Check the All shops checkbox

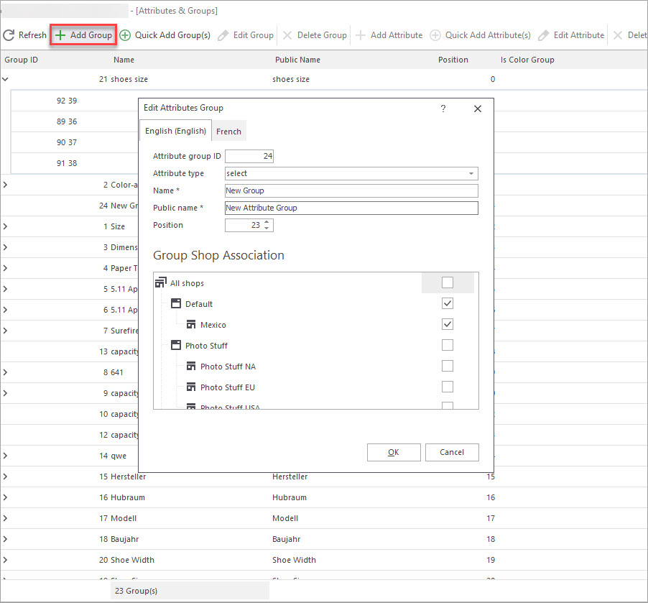pyautogui.click(x=448, y=282)
